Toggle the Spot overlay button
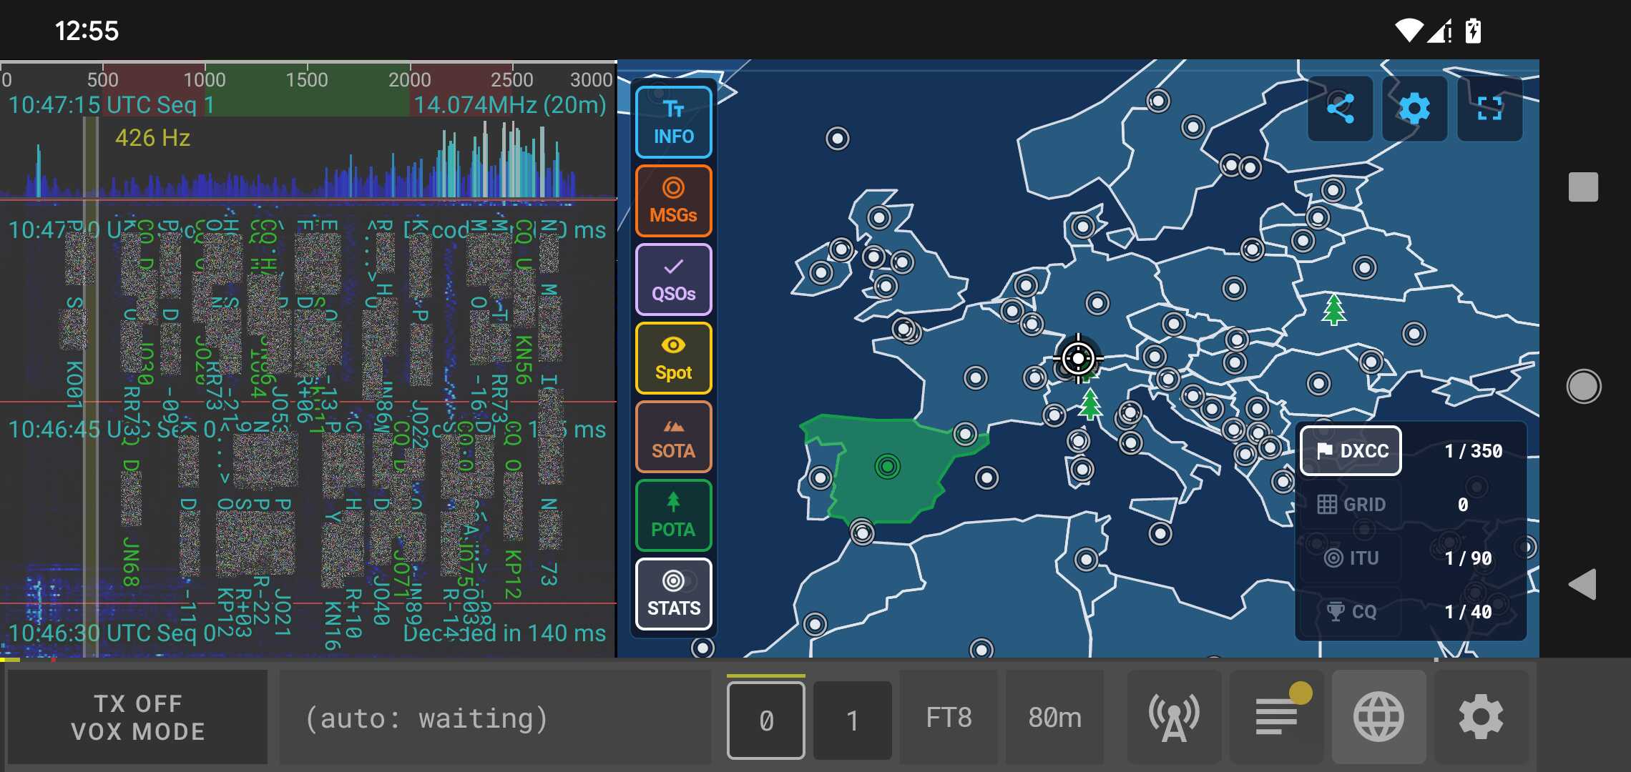The image size is (1631, 772). click(x=673, y=358)
